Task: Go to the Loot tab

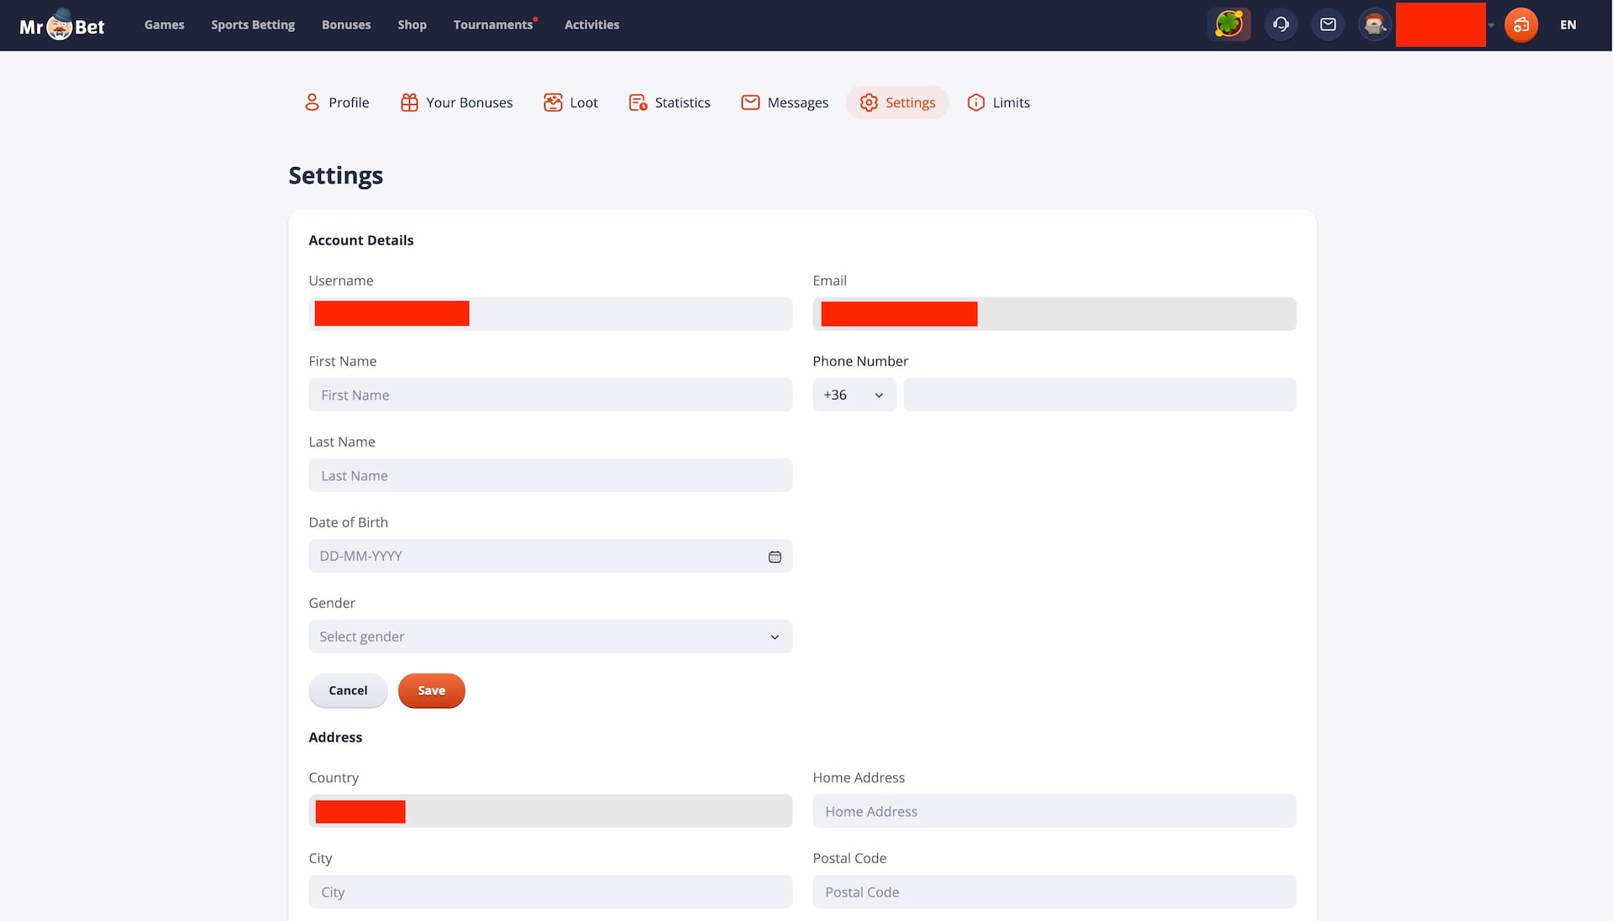Action: click(570, 102)
